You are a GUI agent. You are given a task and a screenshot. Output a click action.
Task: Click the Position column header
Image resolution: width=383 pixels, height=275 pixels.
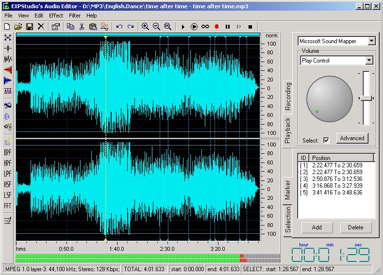coord(341,158)
